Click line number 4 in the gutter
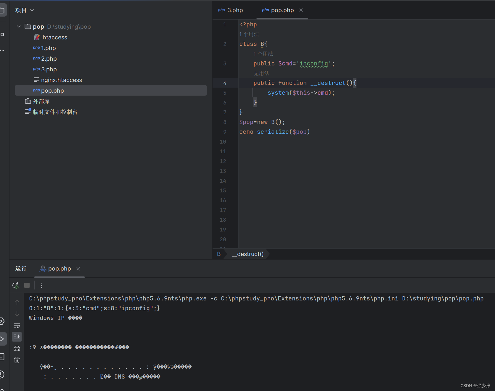Viewport: 495px width, 391px height. 225,83
